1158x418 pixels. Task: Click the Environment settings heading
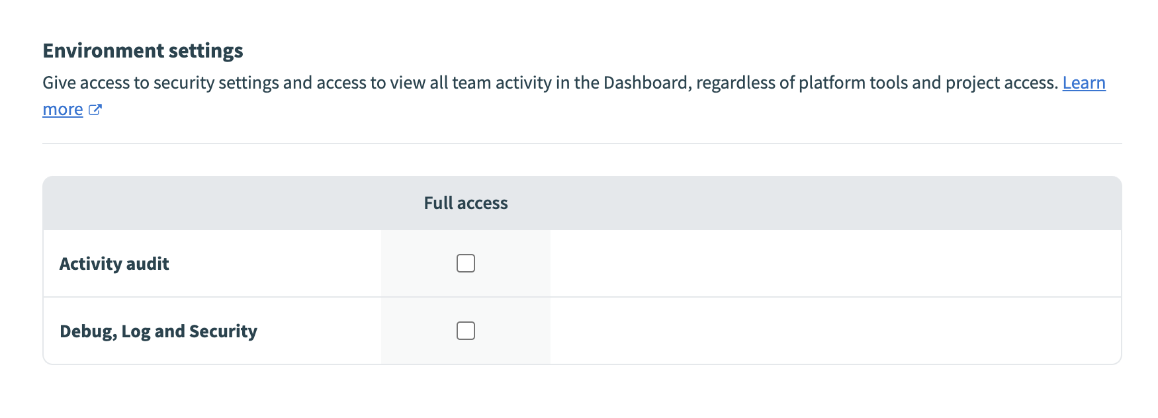pos(143,51)
